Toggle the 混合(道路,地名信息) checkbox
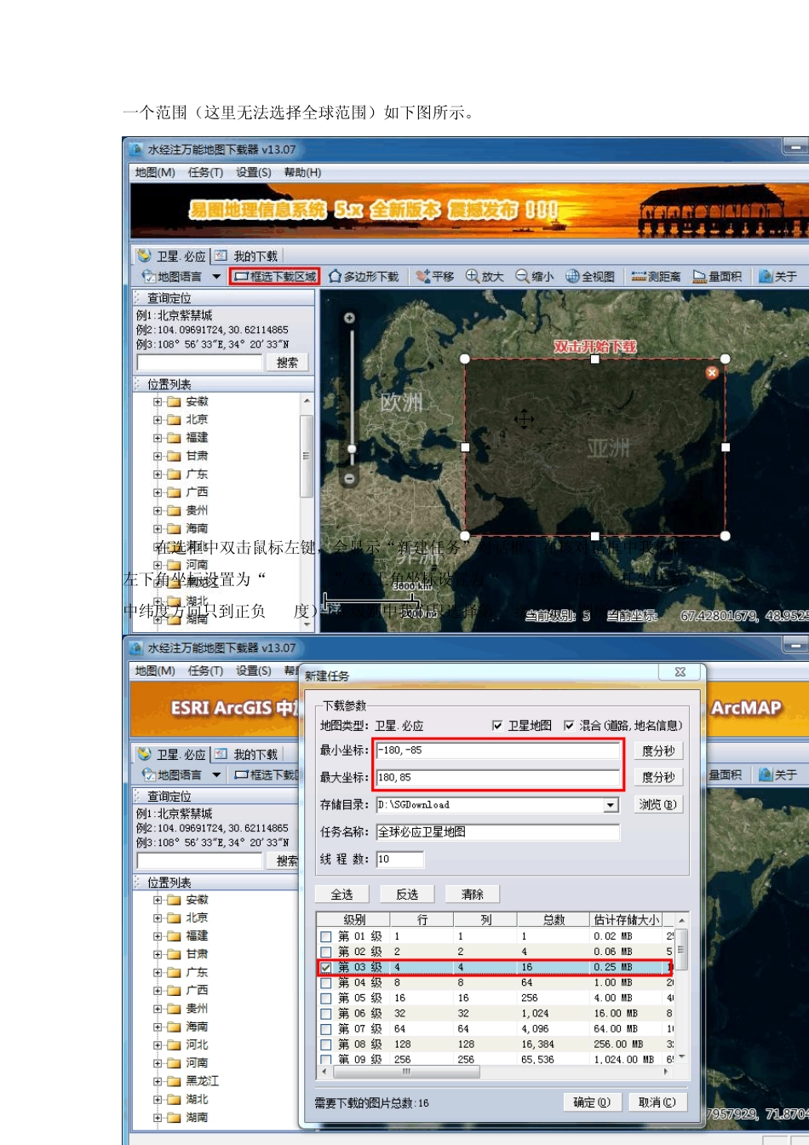The image size is (809, 1145). click(x=569, y=726)
